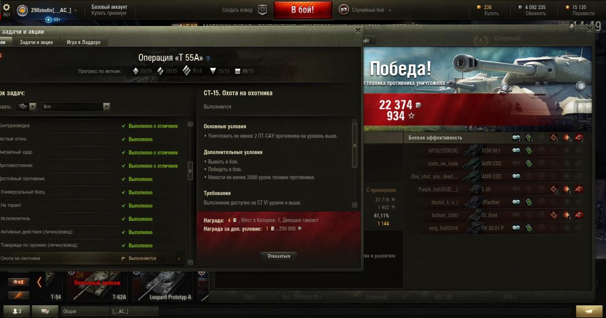
Task: Open the Случайный бой battle mode selector
Action: (365, 10)
